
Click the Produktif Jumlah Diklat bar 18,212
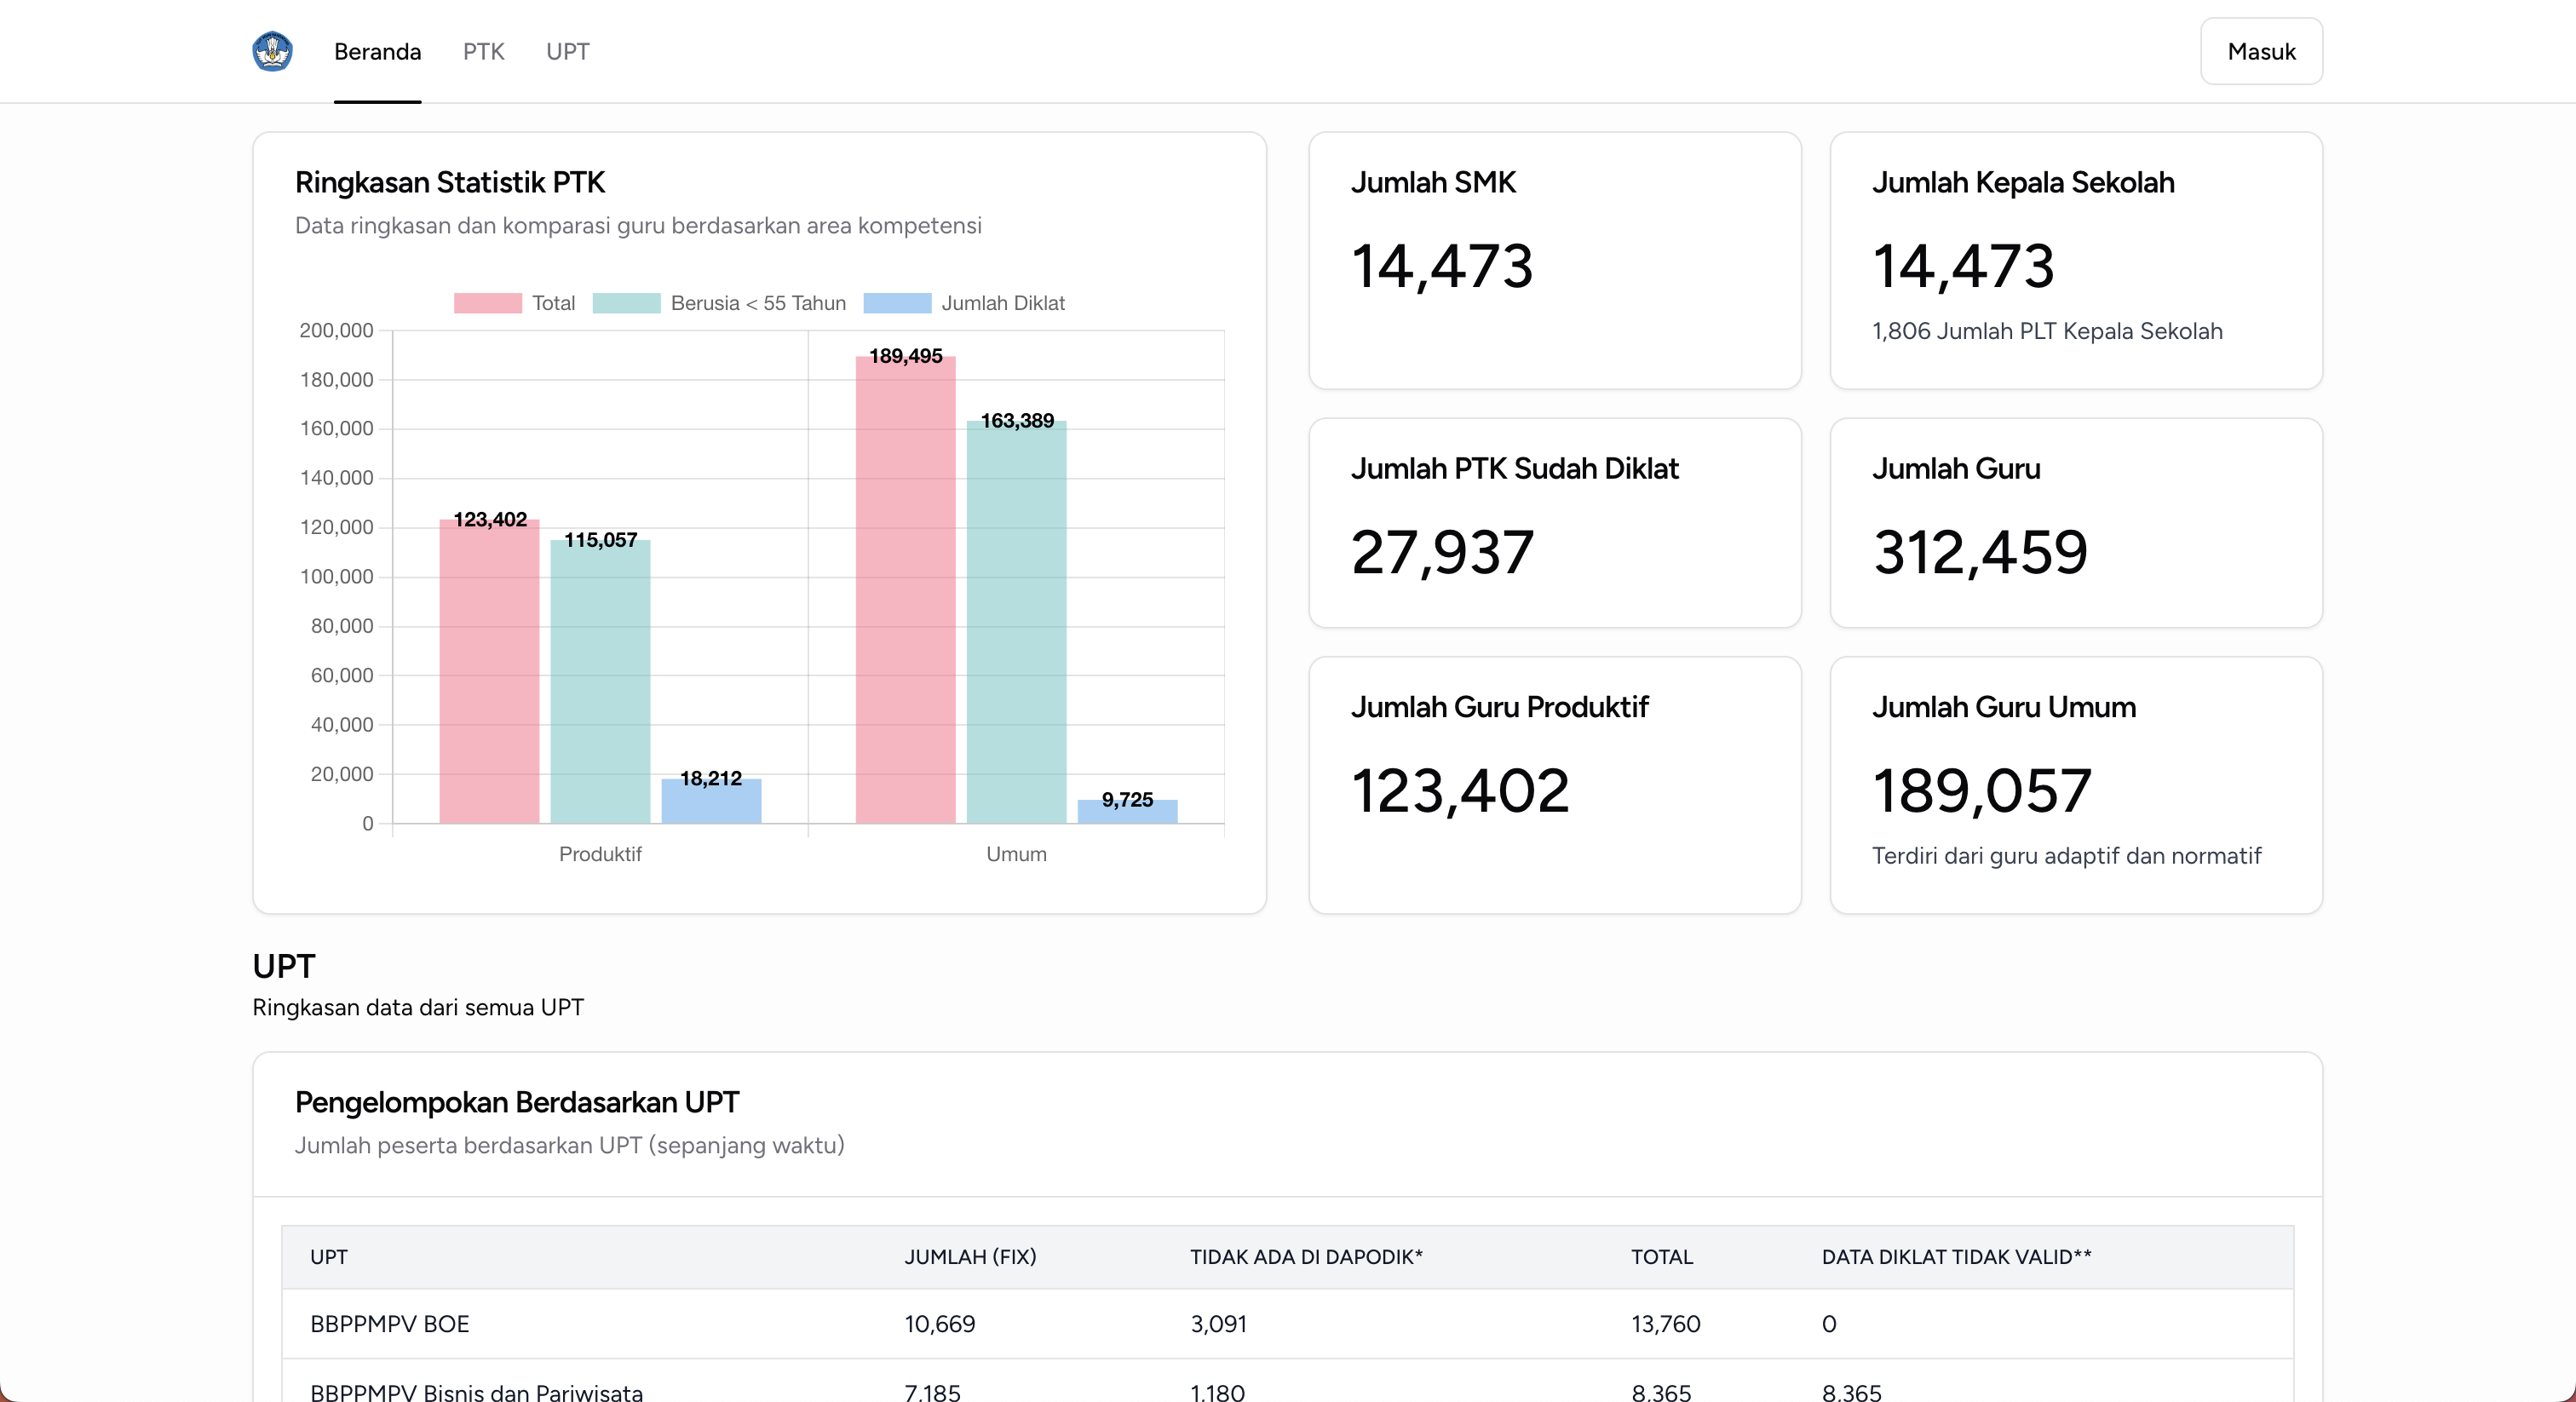[711, 803]
